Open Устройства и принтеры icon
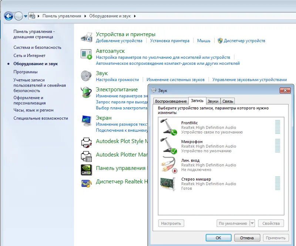The height and width of the screenshot is (246, 296). coord(87,37)
